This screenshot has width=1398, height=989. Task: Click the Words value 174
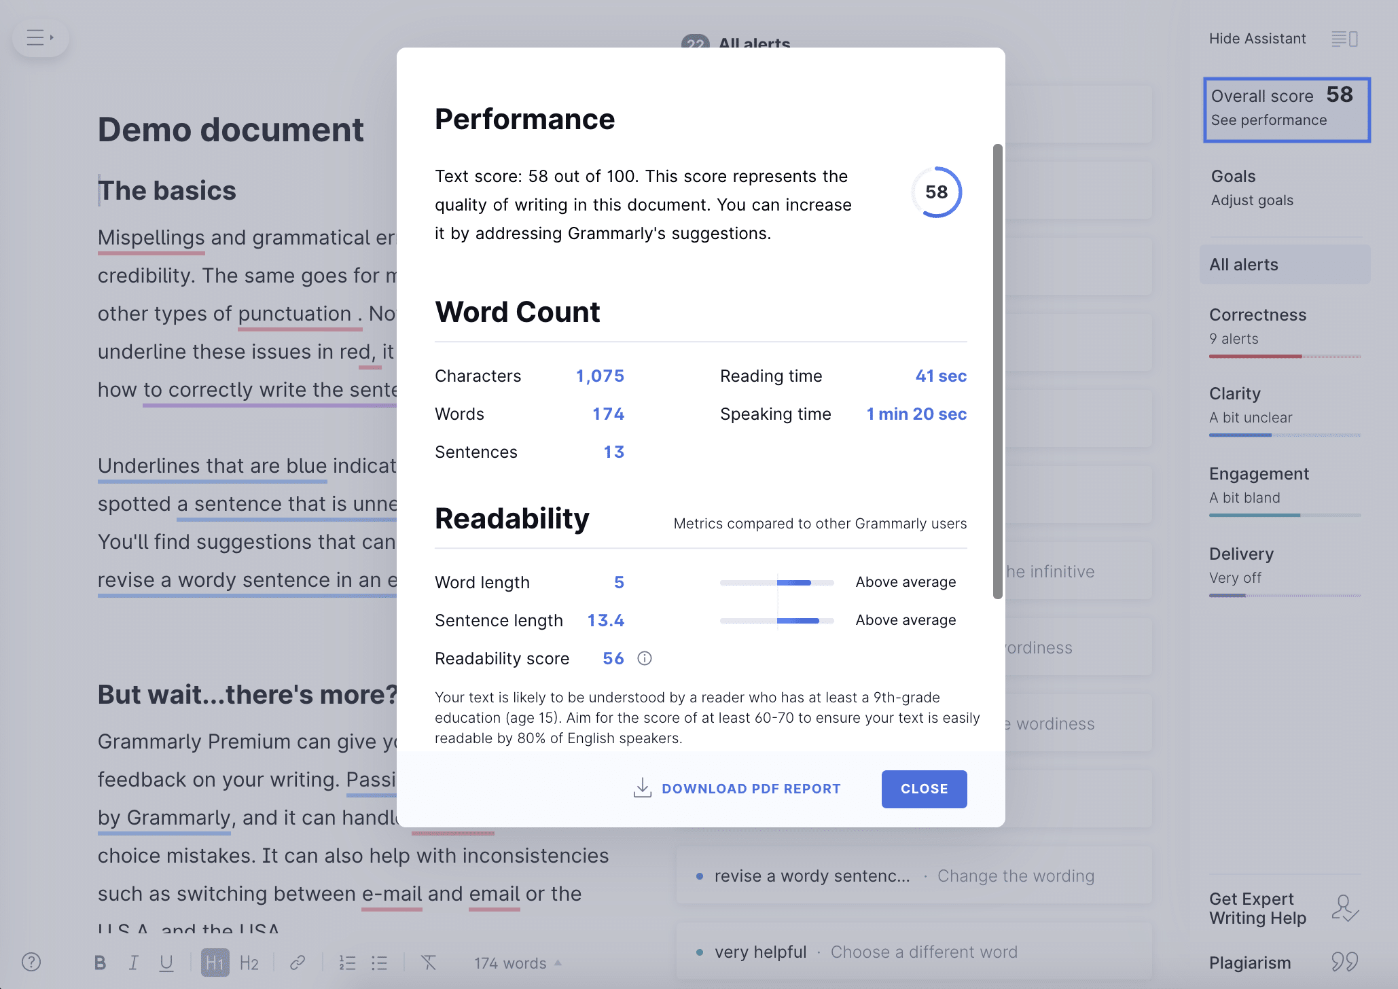point(609,414)
